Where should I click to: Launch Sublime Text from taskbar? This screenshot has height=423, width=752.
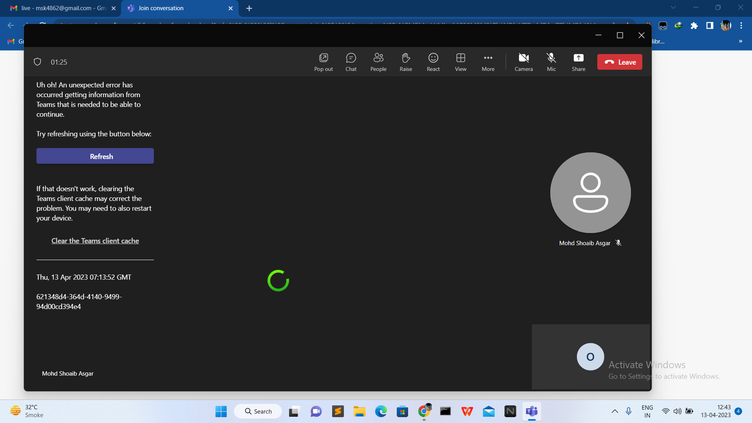pos(338,411)
